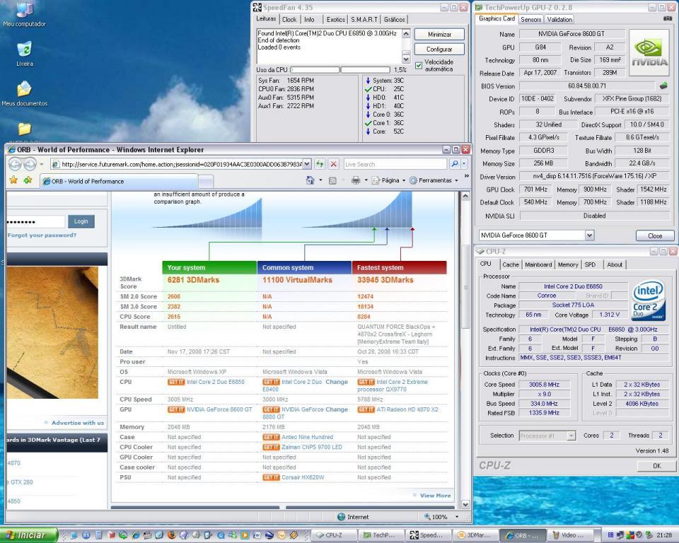This screenshot has width=679, height=543.
Task: Click Change link next to Intel Core 2 Duo E8400
Action: (337, 382)
